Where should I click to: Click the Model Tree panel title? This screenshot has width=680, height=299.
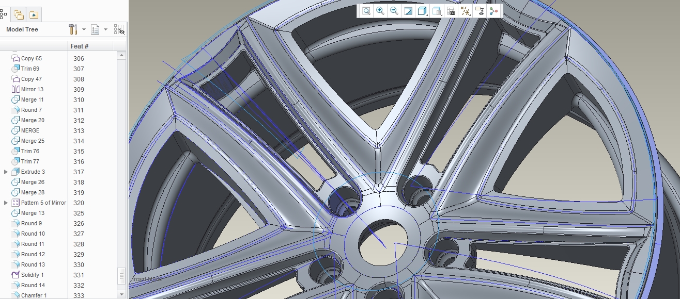click(x=22, y=29)
